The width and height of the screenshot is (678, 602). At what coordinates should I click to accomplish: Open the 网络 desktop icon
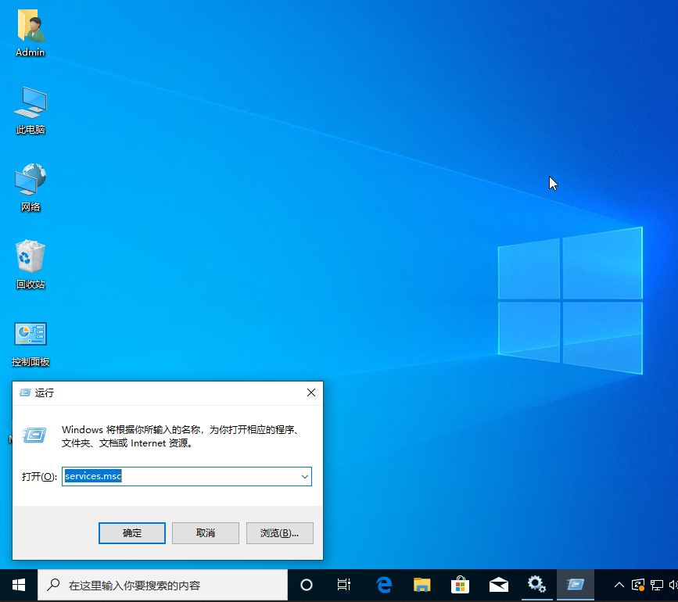[30, 186]
